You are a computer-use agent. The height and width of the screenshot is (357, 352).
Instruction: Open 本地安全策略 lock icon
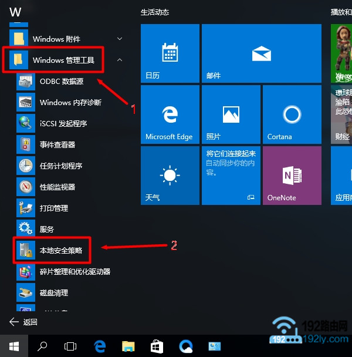click(26, 250)
